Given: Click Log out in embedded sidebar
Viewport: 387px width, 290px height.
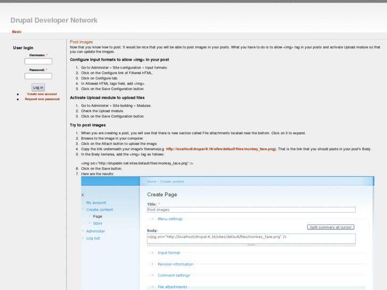Looking at the screenshot, I should pos(93,238).
